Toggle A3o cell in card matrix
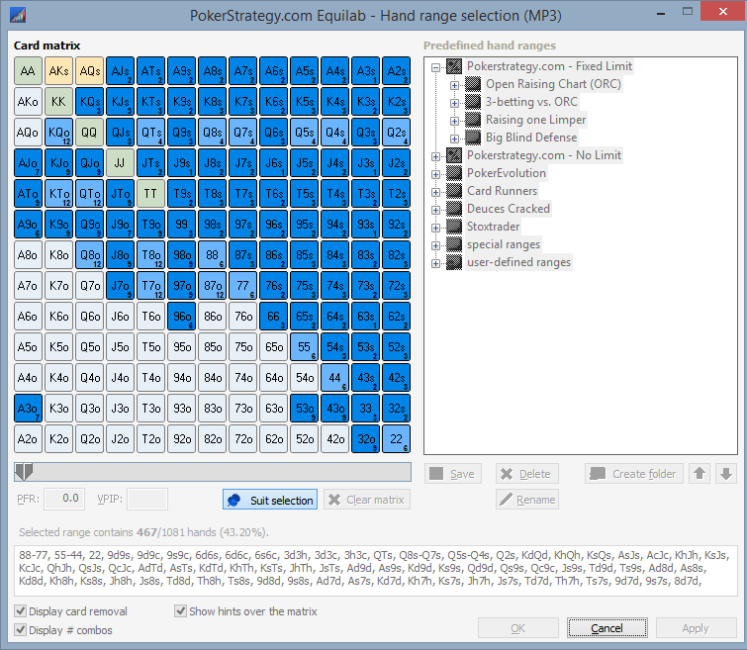This screenshot has width=747, height=650. coord(28,409)
